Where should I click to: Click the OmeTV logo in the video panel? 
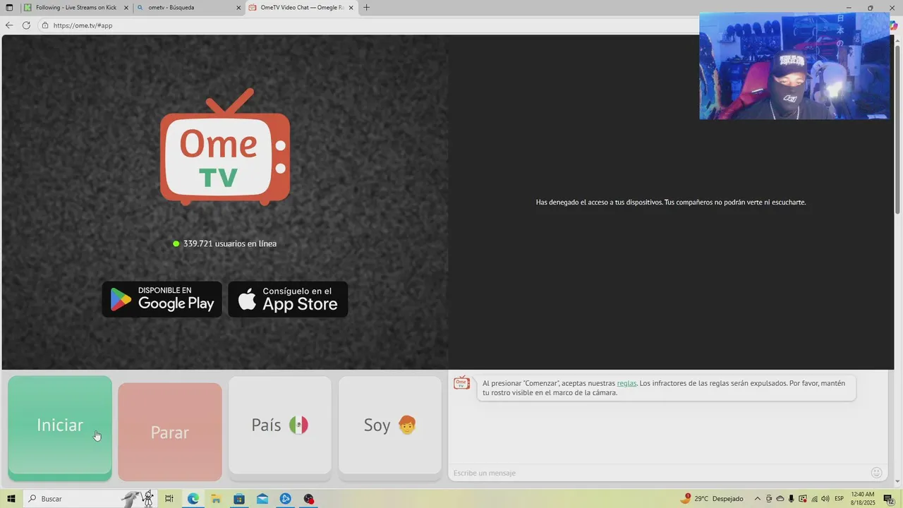pyautogui.click(x=225, y=147)
